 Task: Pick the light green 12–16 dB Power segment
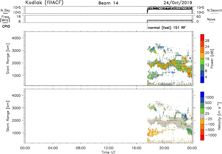[202, 62]
